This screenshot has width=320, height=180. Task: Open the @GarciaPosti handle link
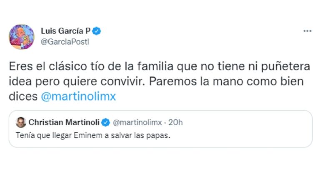[x=65, y=41]
